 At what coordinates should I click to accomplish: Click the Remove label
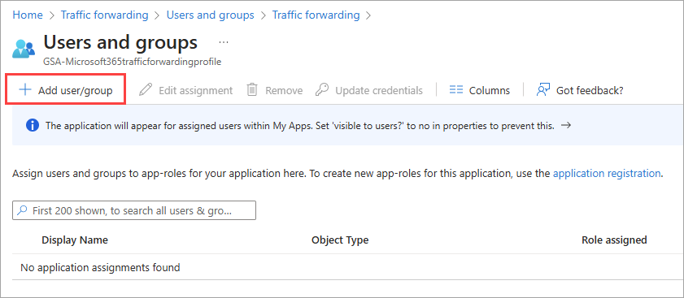tap(284, 91)
